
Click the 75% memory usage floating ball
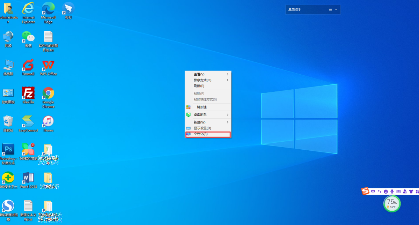392,203
